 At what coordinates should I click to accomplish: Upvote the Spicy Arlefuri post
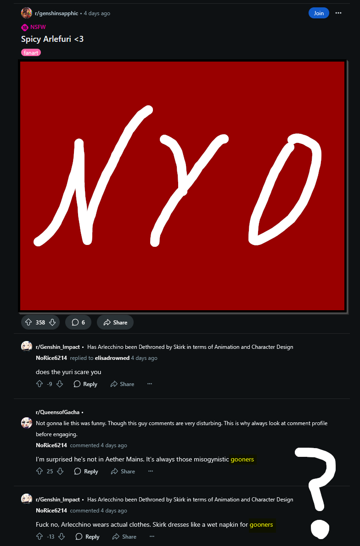[28, 323]
